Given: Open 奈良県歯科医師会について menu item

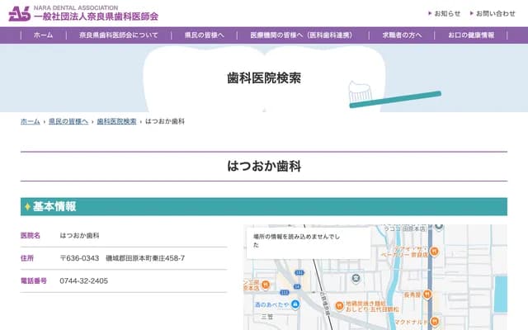Looking at the screenshot, I should (x=119, y=35).
